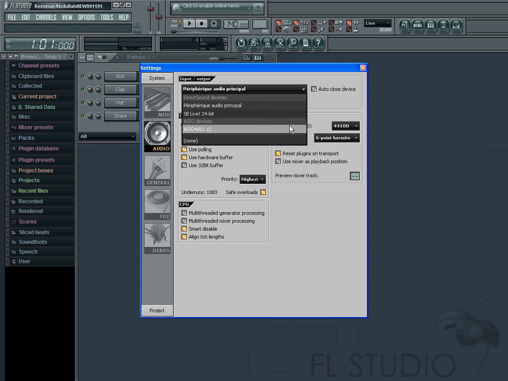Open the browser view icon
Screen dimensions: 508x381
pos(443,26)
